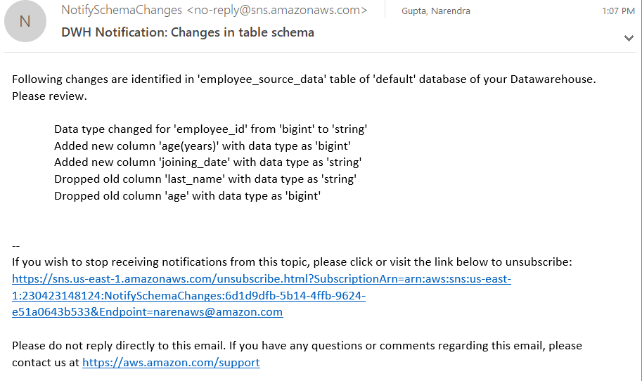Click the added column 'age(years)' line
The image size is (642, 381).
[202, 146]
